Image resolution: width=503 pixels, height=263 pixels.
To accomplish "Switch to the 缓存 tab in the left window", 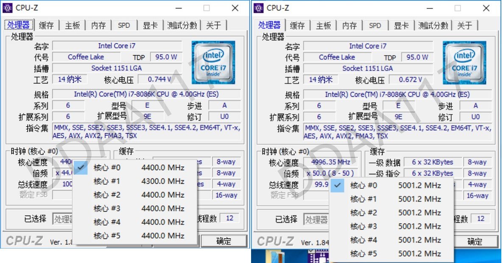I will (46, 25).
